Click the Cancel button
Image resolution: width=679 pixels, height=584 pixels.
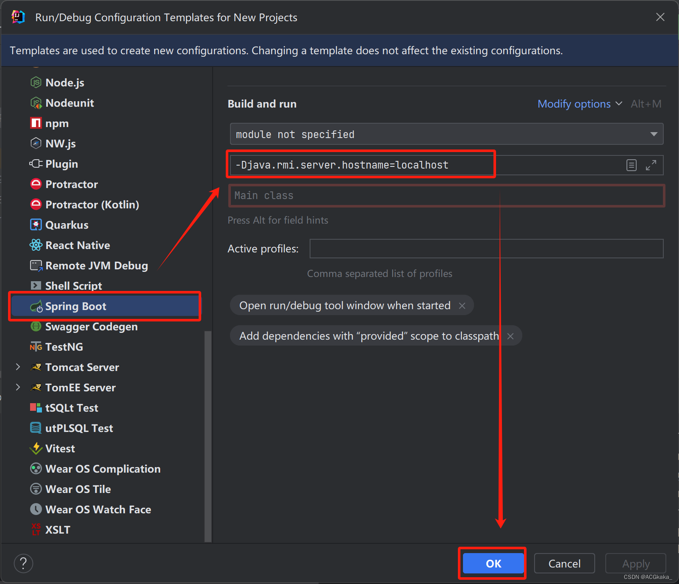(565, 564)
